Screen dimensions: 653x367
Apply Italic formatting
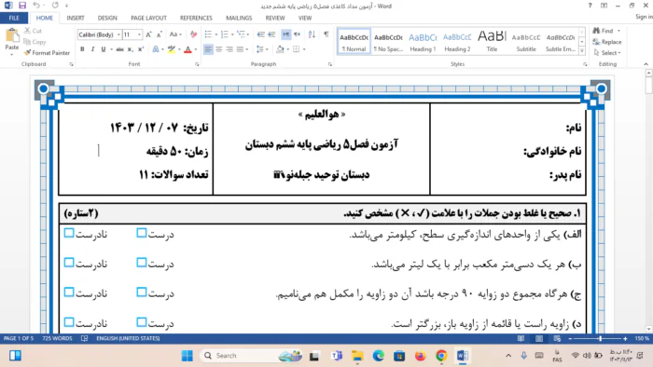pos(92,49)
